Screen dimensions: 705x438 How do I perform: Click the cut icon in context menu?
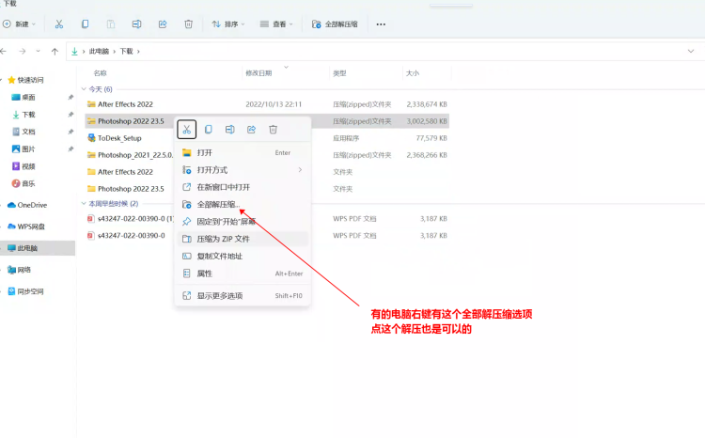point(186,129)
